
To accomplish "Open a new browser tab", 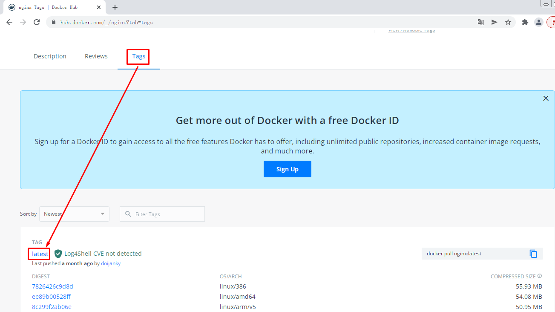I will (x=115, y=7).
